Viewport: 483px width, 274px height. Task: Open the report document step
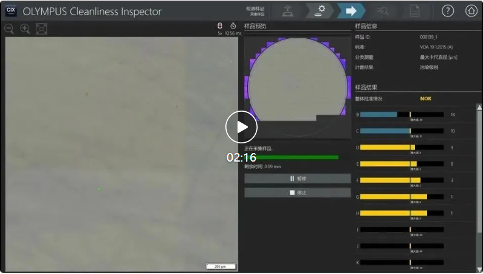click(x=414, y=11)
